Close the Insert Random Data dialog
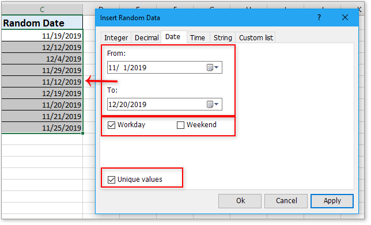Screen dimensions: 371x225 click(345, 17)
